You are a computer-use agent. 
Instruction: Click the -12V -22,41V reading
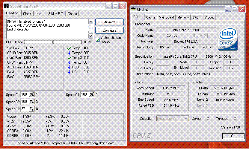coord(58,131)
